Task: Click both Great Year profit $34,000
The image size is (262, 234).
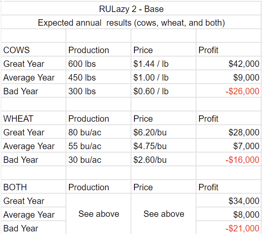Action: (x=244, y=201)
